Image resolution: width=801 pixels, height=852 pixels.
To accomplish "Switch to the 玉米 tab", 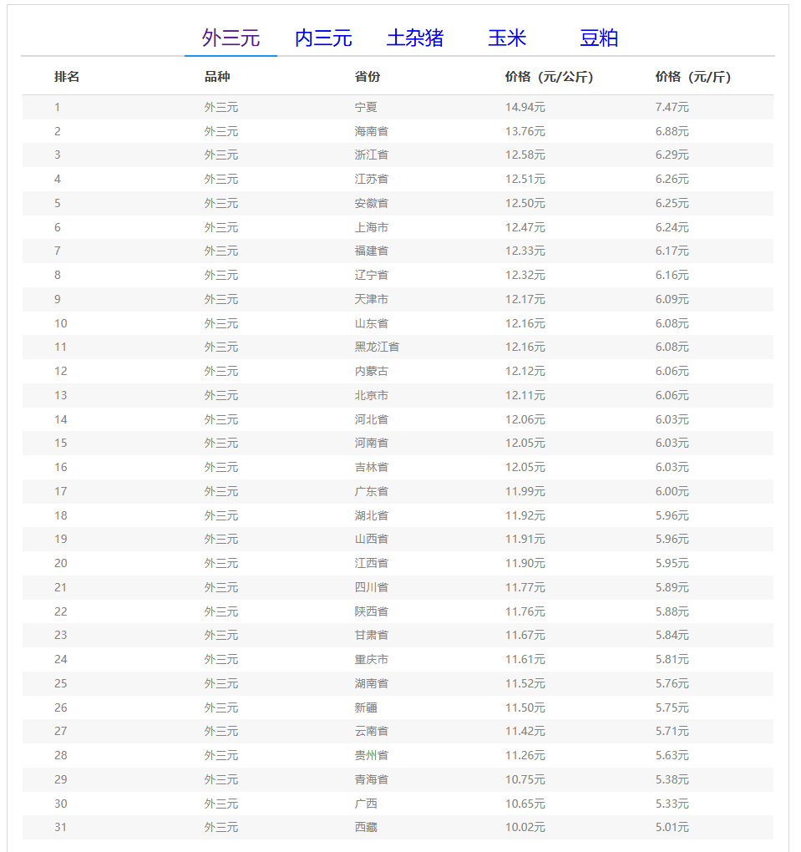I will [x=507, y=38].
